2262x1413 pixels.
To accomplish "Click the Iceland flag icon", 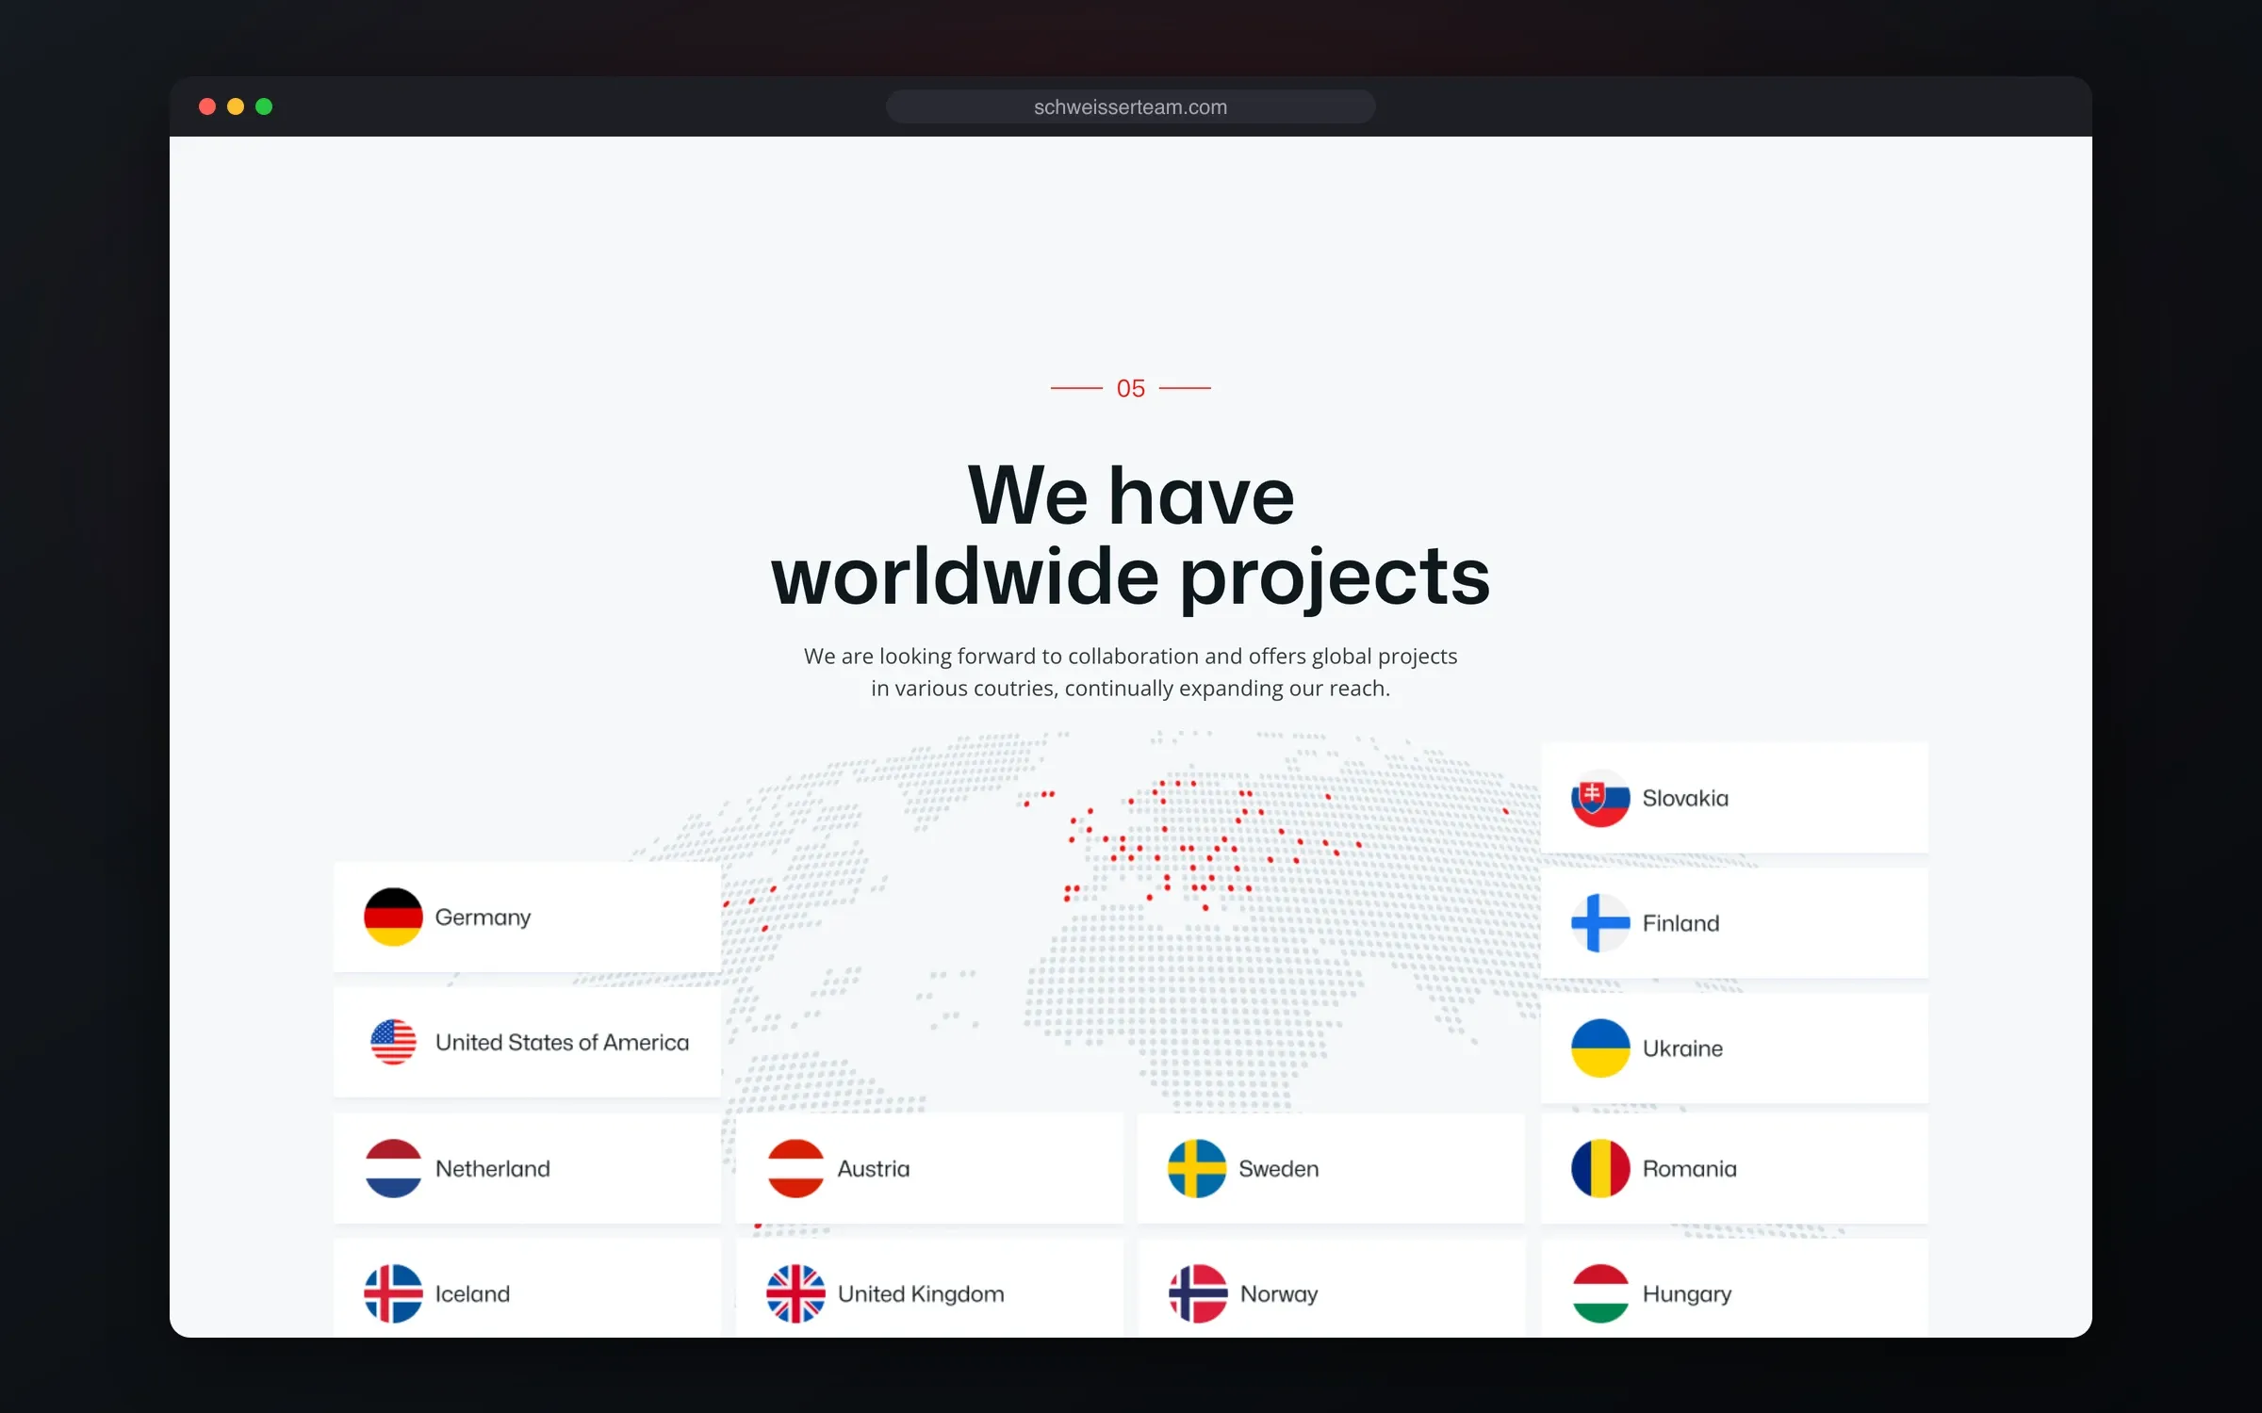I will tap(393, 1293).
